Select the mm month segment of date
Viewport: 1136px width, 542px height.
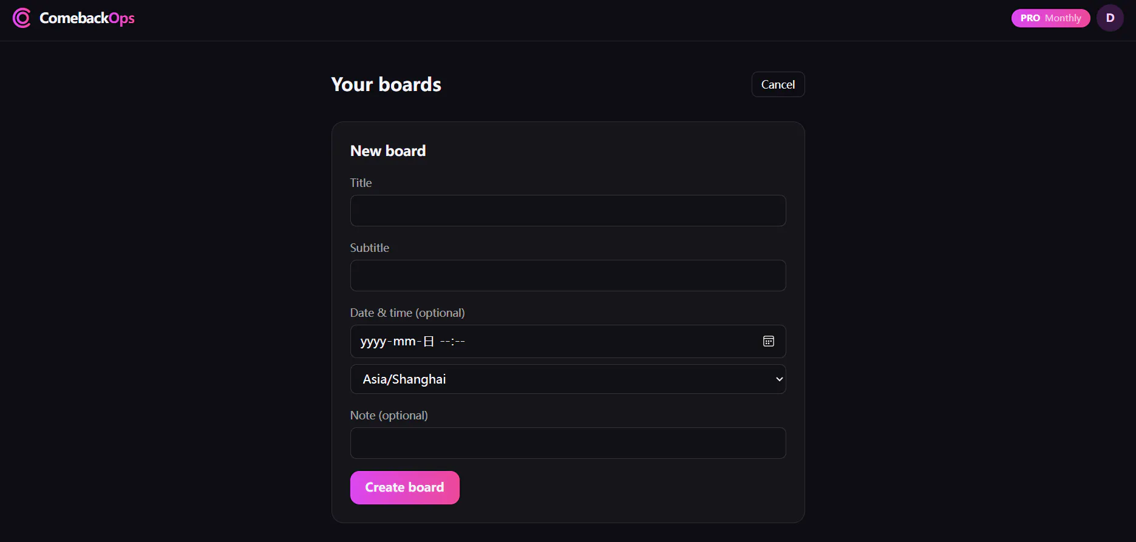point(404,342)
